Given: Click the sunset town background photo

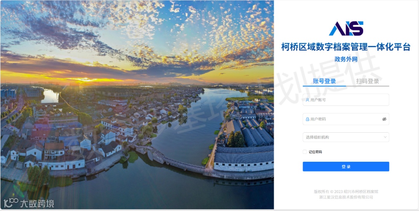Looking at the screenshot, I should click(137, 105).
